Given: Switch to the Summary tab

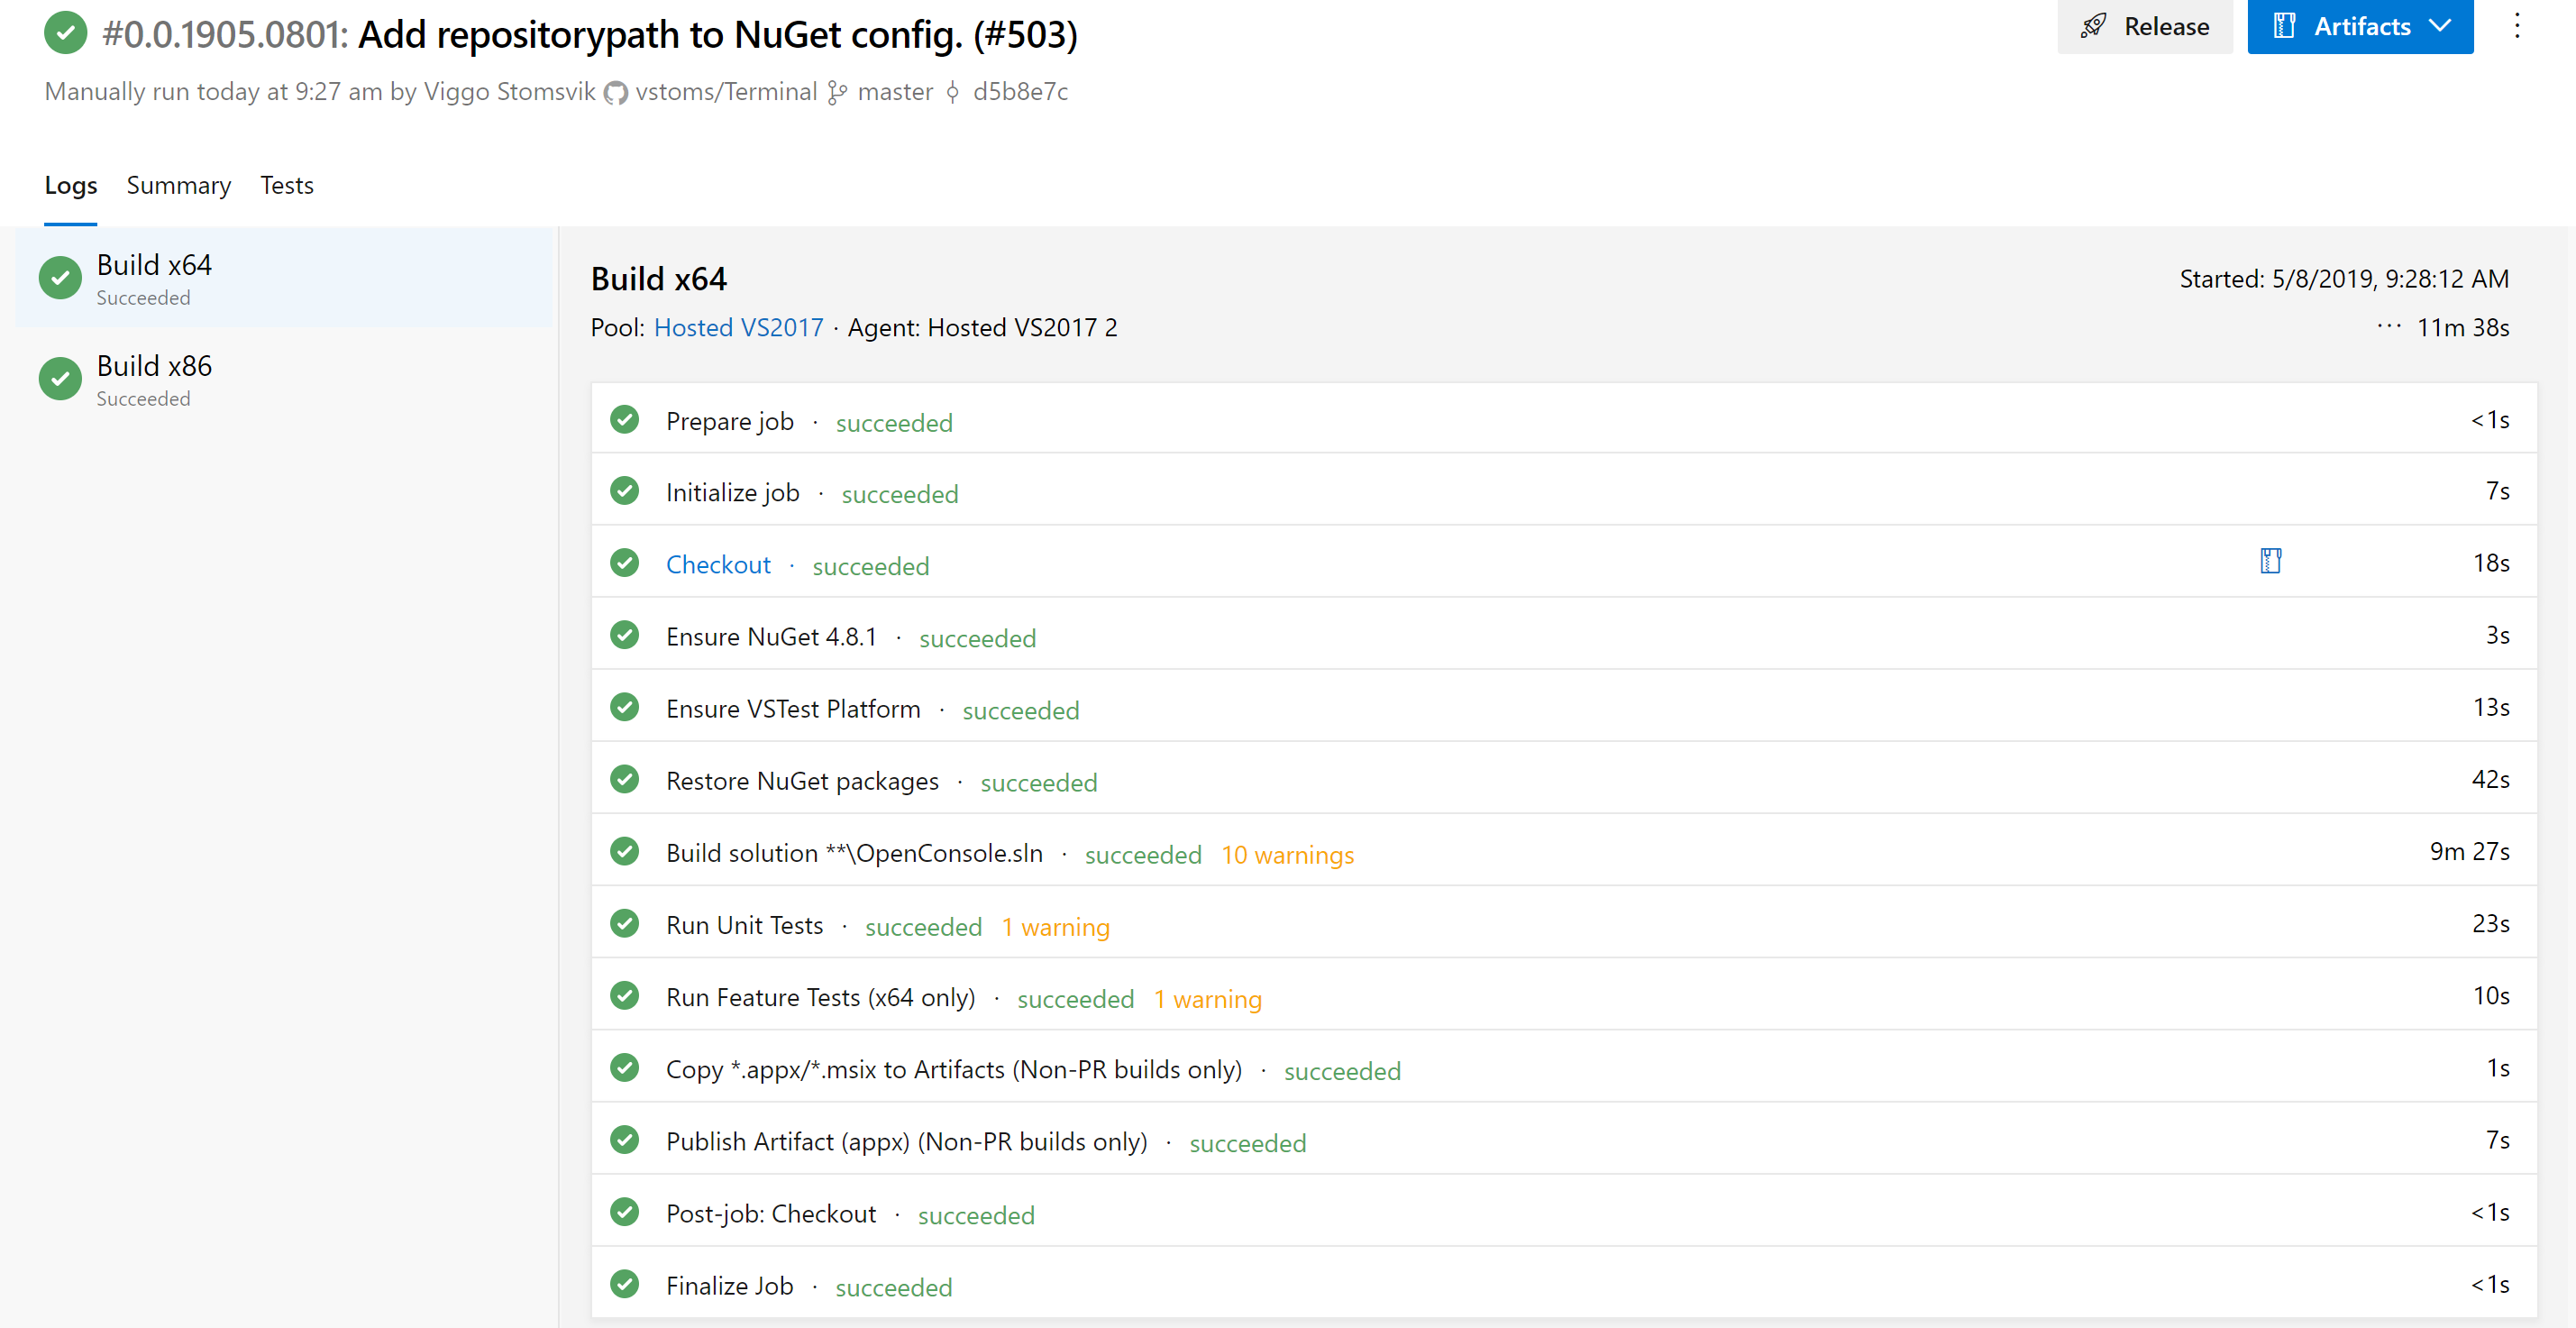Looking at the screenshot, I should [x=179, y=185].
